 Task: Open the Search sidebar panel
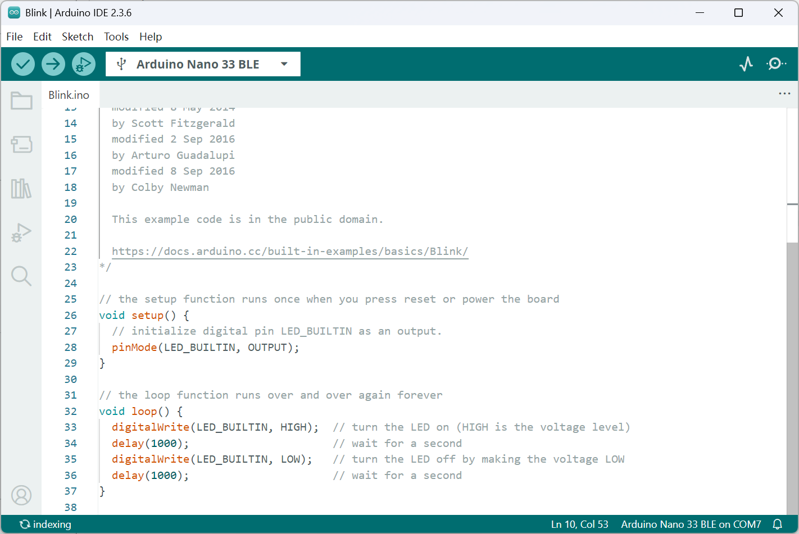click(x=21, y=276)
